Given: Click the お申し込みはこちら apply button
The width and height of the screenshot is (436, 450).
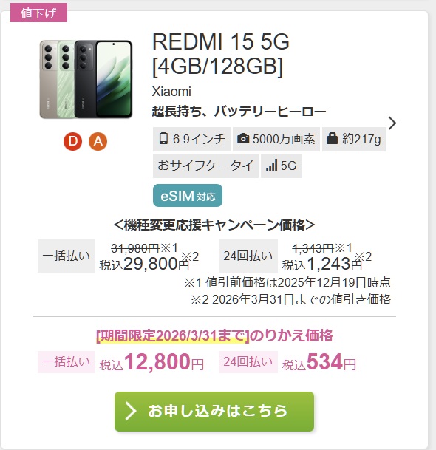Looking at the screenshot, I should [x=214, y=412].
